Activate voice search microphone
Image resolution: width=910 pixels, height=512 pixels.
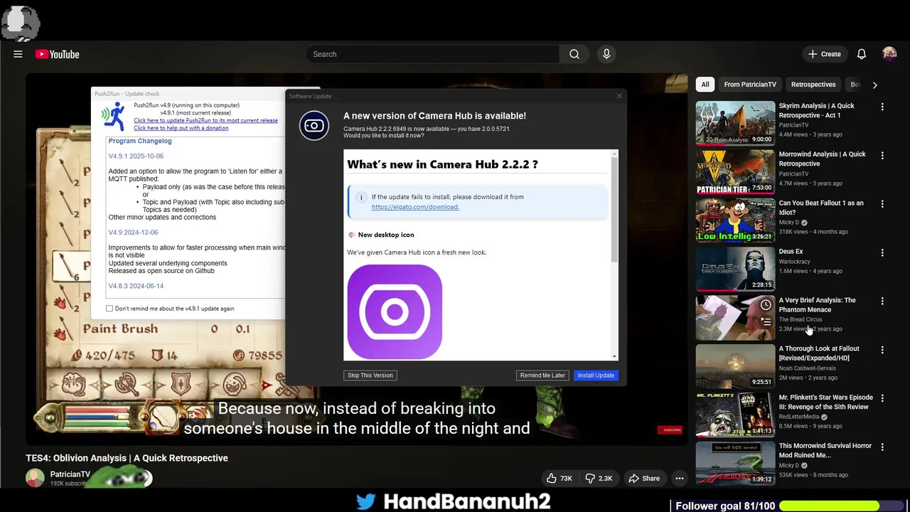point(606,54)
